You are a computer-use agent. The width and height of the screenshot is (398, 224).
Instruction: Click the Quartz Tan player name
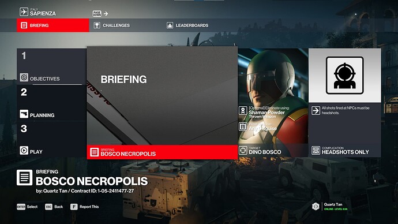point(333,204)
